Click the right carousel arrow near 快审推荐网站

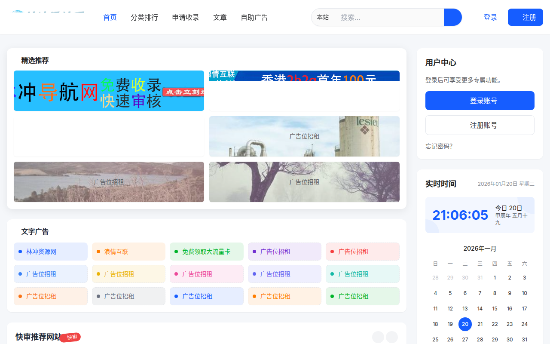[x=391, y=337]
